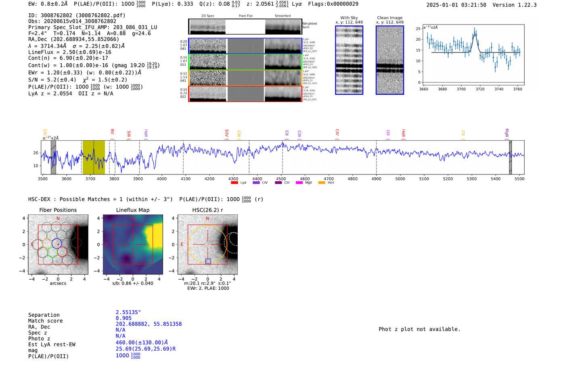Click the Flags:0x00000029 header text
565x384 pixels.
(x=333, y=4)
